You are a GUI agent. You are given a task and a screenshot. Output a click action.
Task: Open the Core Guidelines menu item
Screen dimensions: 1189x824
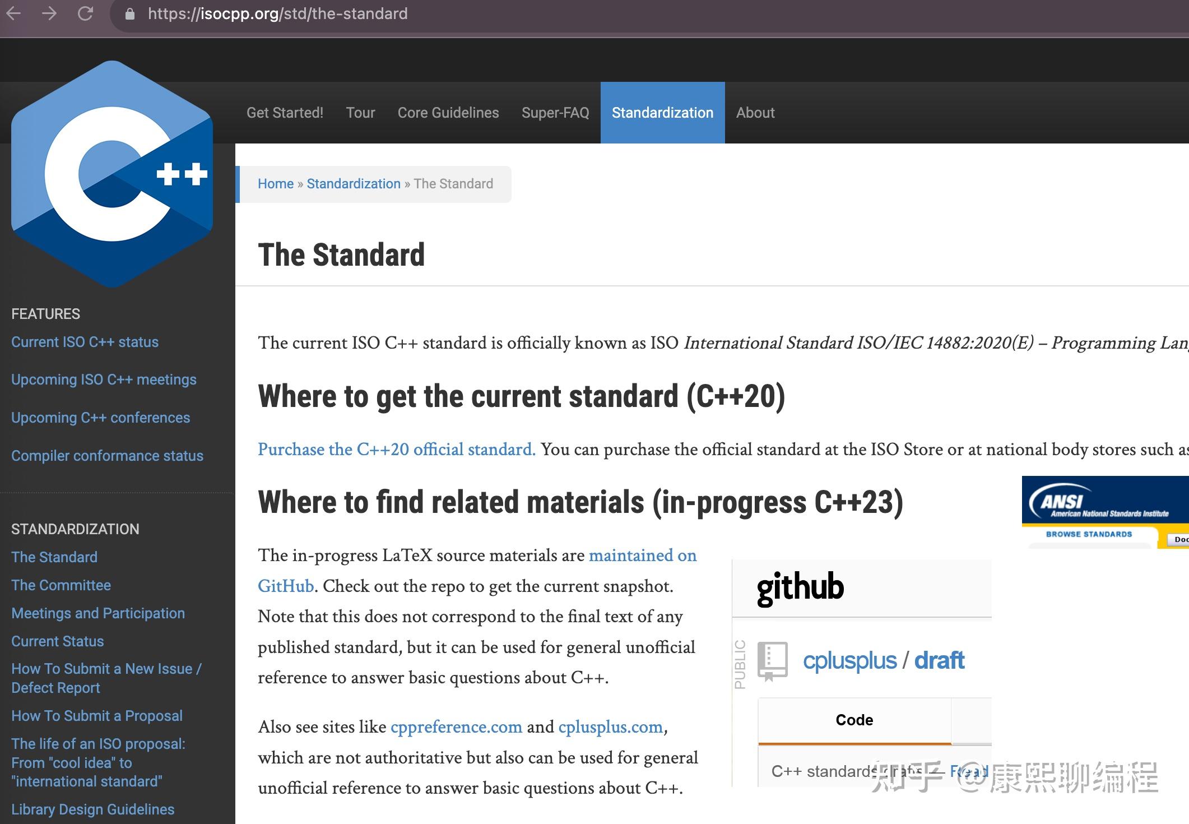click(448, 113)
